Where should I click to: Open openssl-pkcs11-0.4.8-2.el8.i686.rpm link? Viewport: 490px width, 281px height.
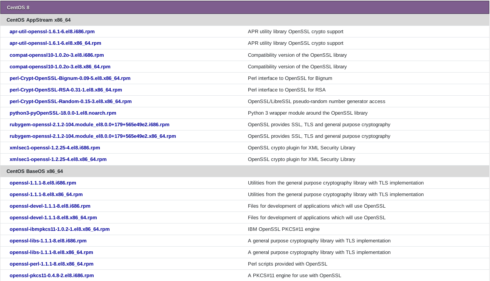point(52,276)
